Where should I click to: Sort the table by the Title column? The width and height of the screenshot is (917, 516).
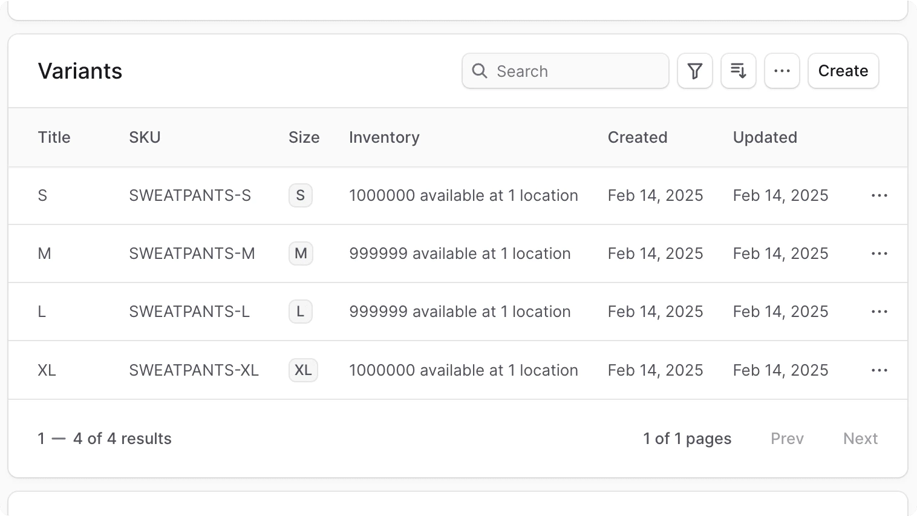click(54, 137)
